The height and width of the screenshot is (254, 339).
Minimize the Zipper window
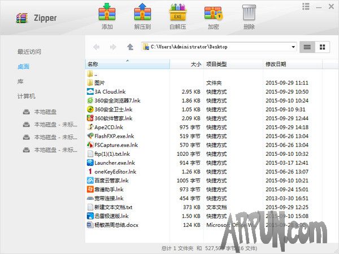pos(319,7)
